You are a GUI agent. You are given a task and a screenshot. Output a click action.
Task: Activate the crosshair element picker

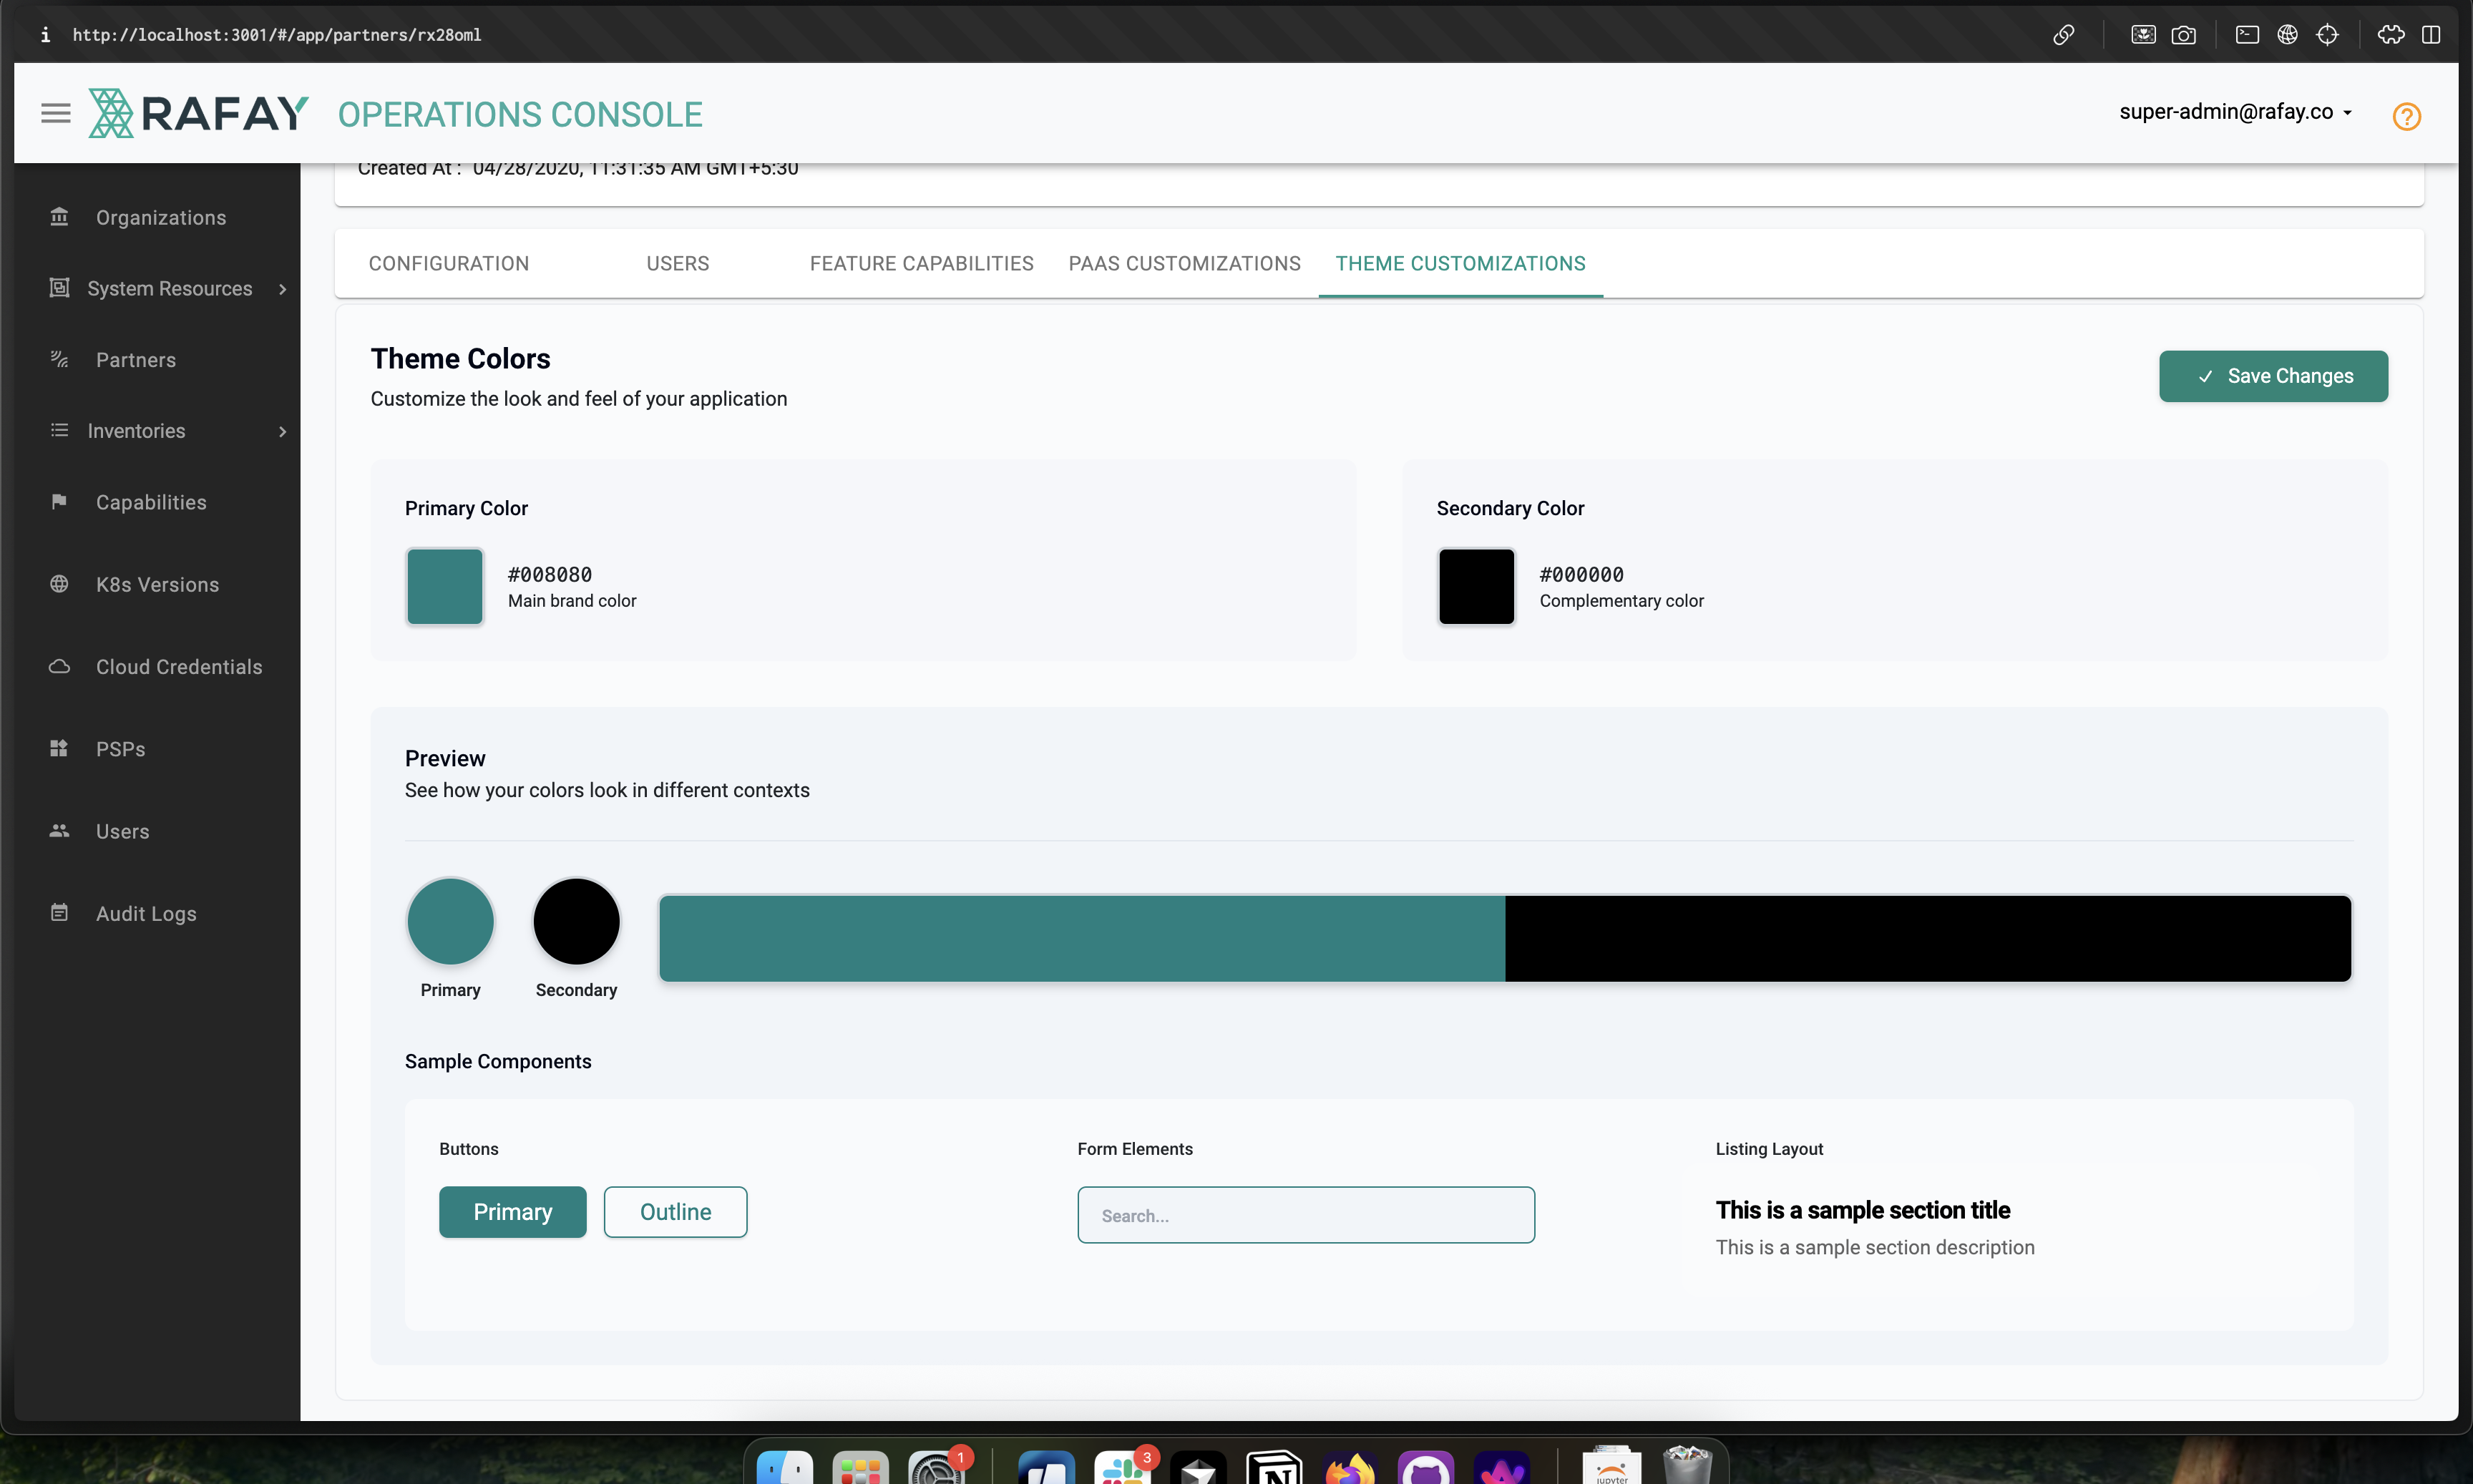tap(2327, 35)
